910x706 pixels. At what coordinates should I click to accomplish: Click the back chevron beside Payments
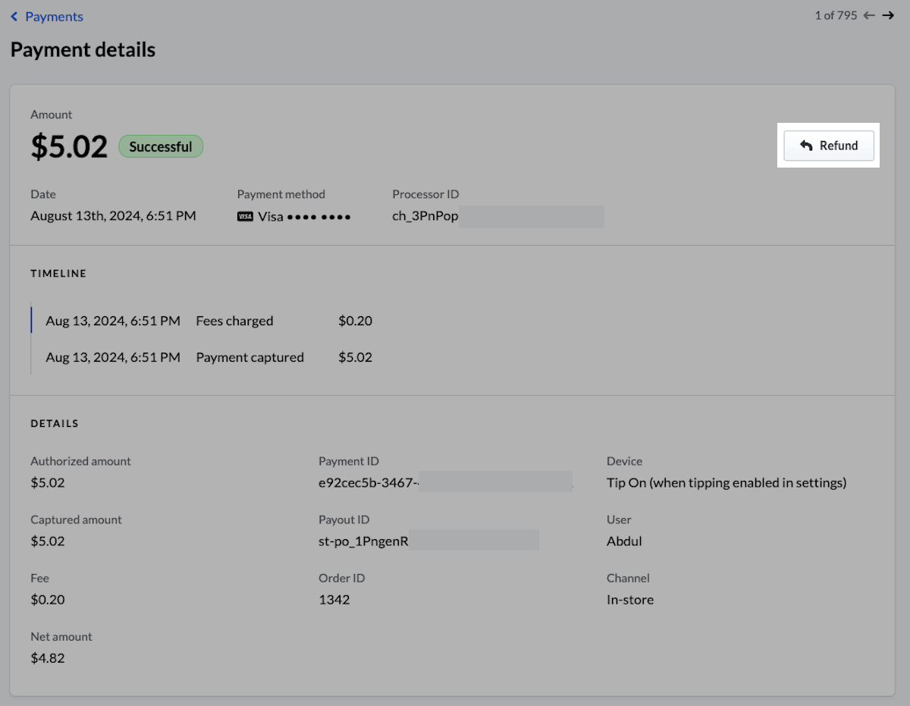pos(14,16)
